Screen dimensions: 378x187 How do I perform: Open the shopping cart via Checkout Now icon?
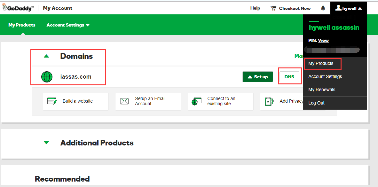pyautogui.click(x=273, y=8)
